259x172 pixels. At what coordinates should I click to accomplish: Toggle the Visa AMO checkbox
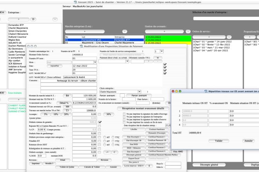click(x=171, y=151)
